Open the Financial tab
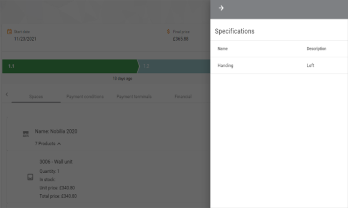The height and width of the screenshot is (208, 348). tap(183, 96)
